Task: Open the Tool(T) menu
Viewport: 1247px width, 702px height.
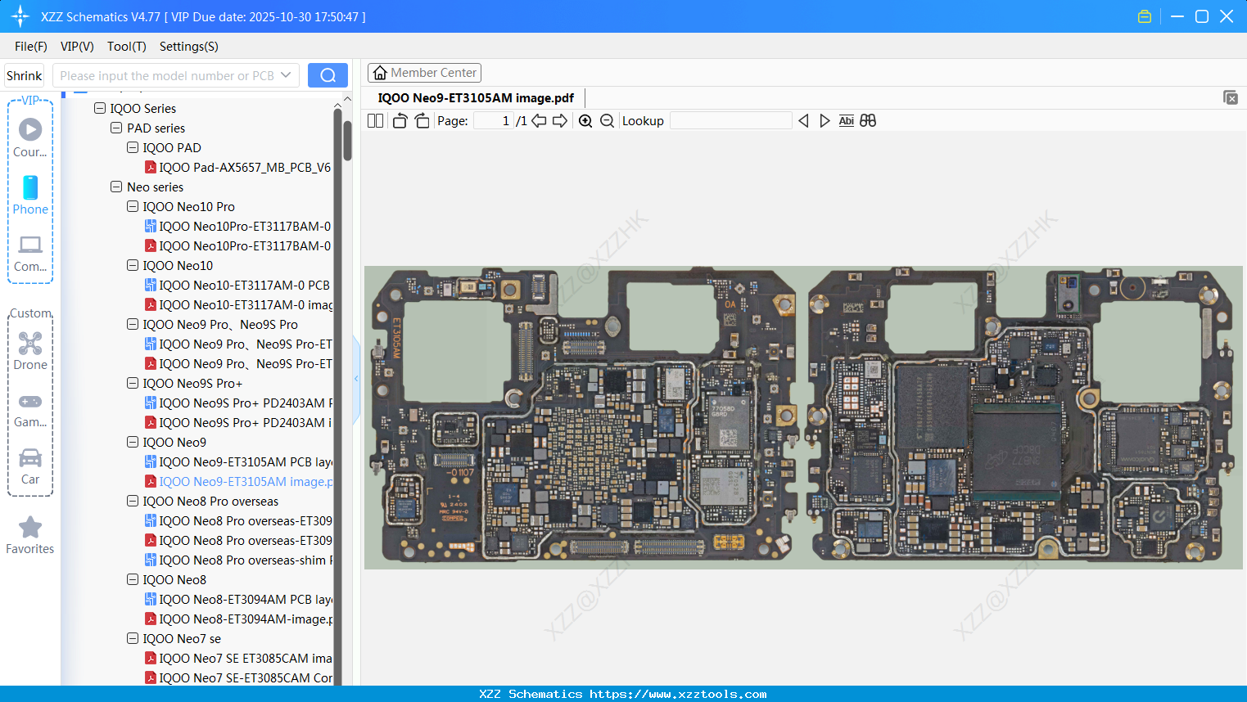Action: click(126, 47)
